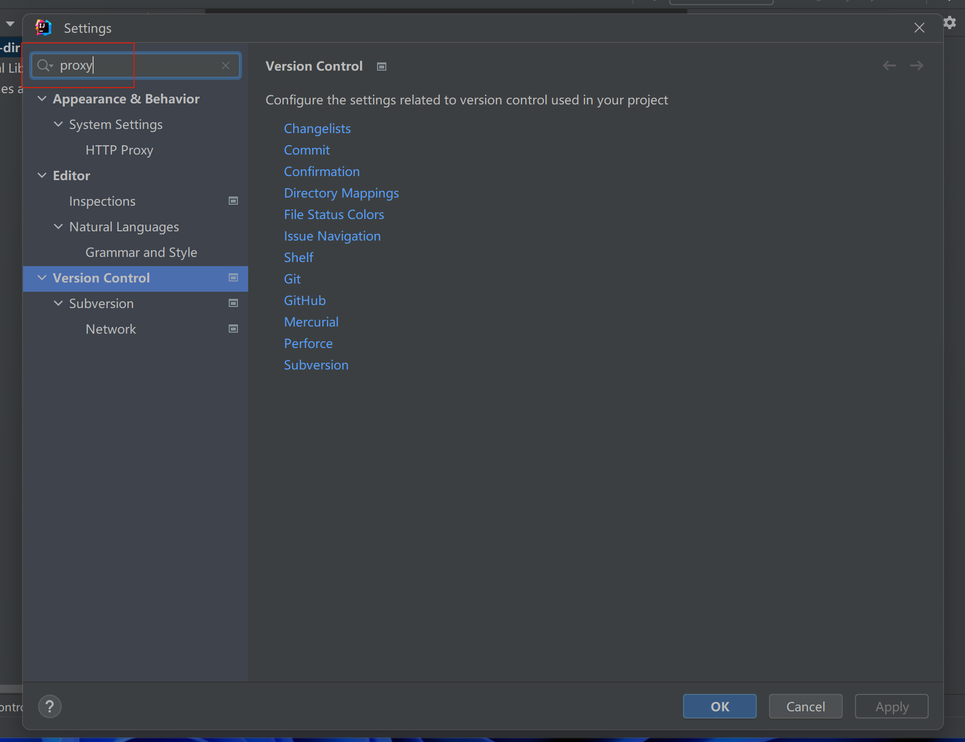Collapse Appearance & Behavior section

42,99
